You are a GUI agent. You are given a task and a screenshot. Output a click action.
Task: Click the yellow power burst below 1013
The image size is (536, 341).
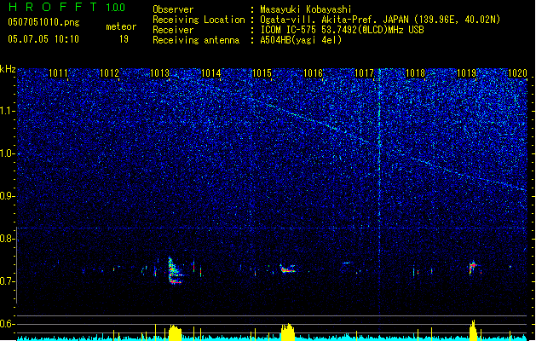175,332
